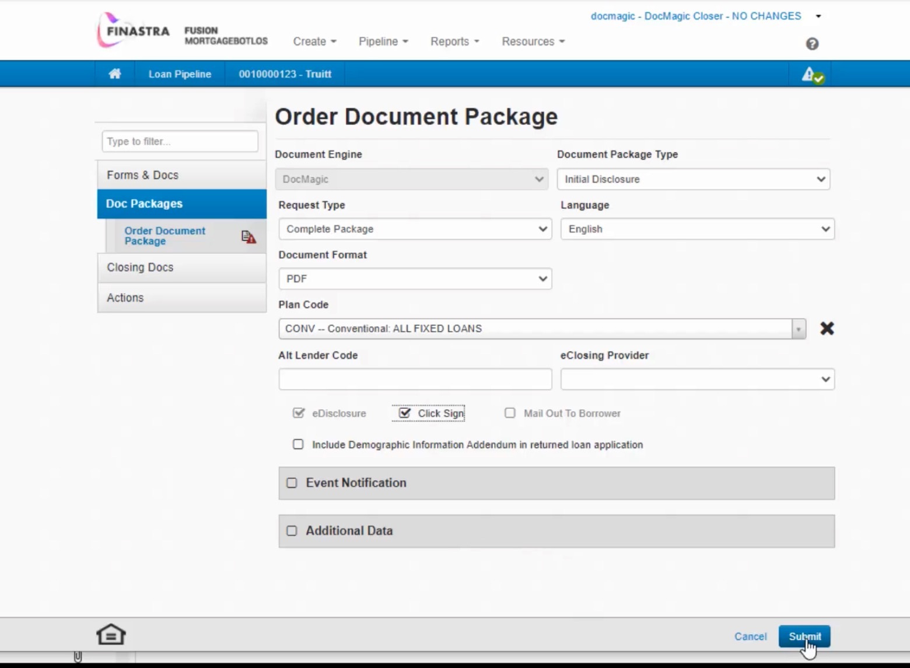This screenshot has width=910, height=668.
Task: Open the Language dropdown
Action: point(697,229)
